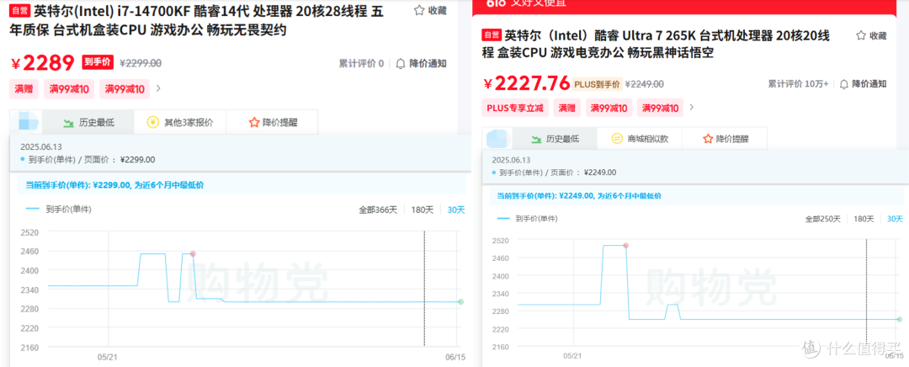909x367 pixels.
Task: Click 累计评价 10万+ on Ultra 7 listing
Action: tap(798, 84)
